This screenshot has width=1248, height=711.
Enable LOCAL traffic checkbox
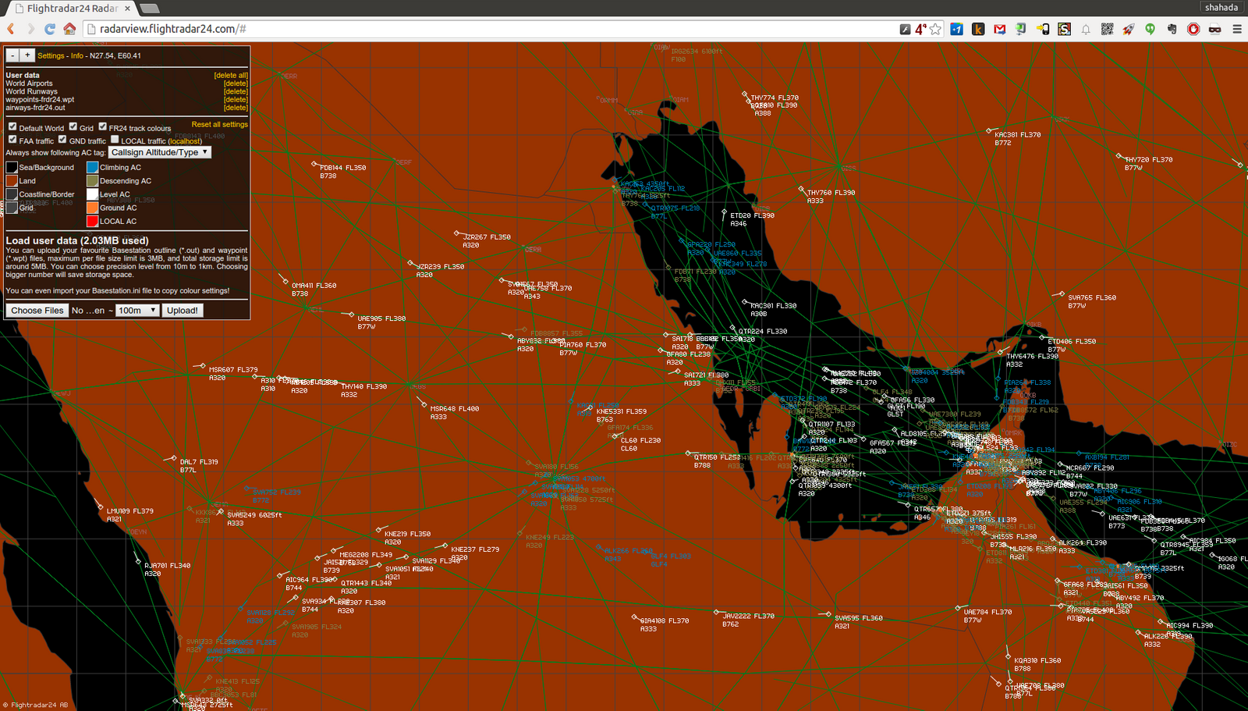coord(115,140)
